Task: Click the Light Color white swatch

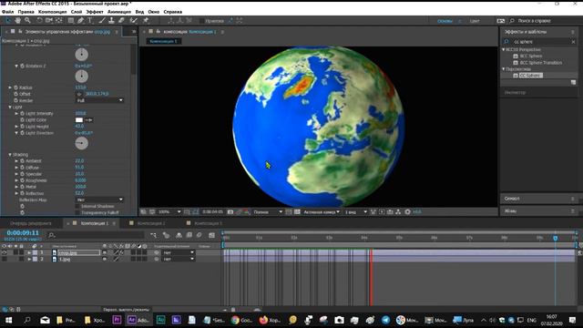Action: click(x=79, y=120)
